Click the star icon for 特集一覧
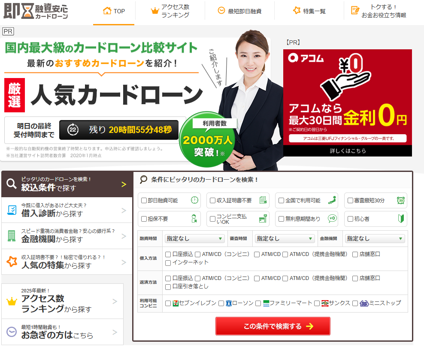424x346 pixels. point(297,11)
